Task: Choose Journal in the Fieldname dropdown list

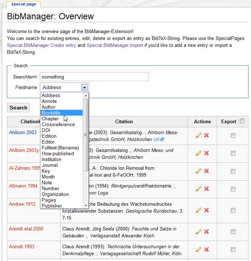Action: pos(50,165)
